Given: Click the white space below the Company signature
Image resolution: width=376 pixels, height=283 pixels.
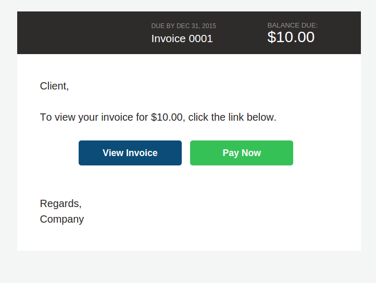Looking at the screenshot, I should pyautogui.click(x=188, y=238).
